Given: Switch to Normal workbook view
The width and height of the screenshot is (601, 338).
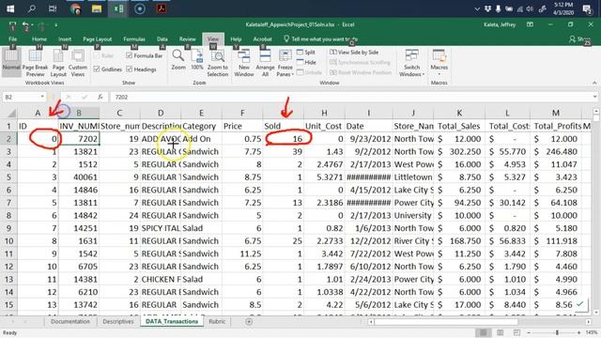Looking at the screenshot, I should point(11,60).
